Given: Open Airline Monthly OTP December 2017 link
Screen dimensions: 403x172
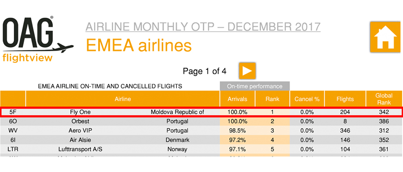Looking at the screenshot, I should click(203, 27).
